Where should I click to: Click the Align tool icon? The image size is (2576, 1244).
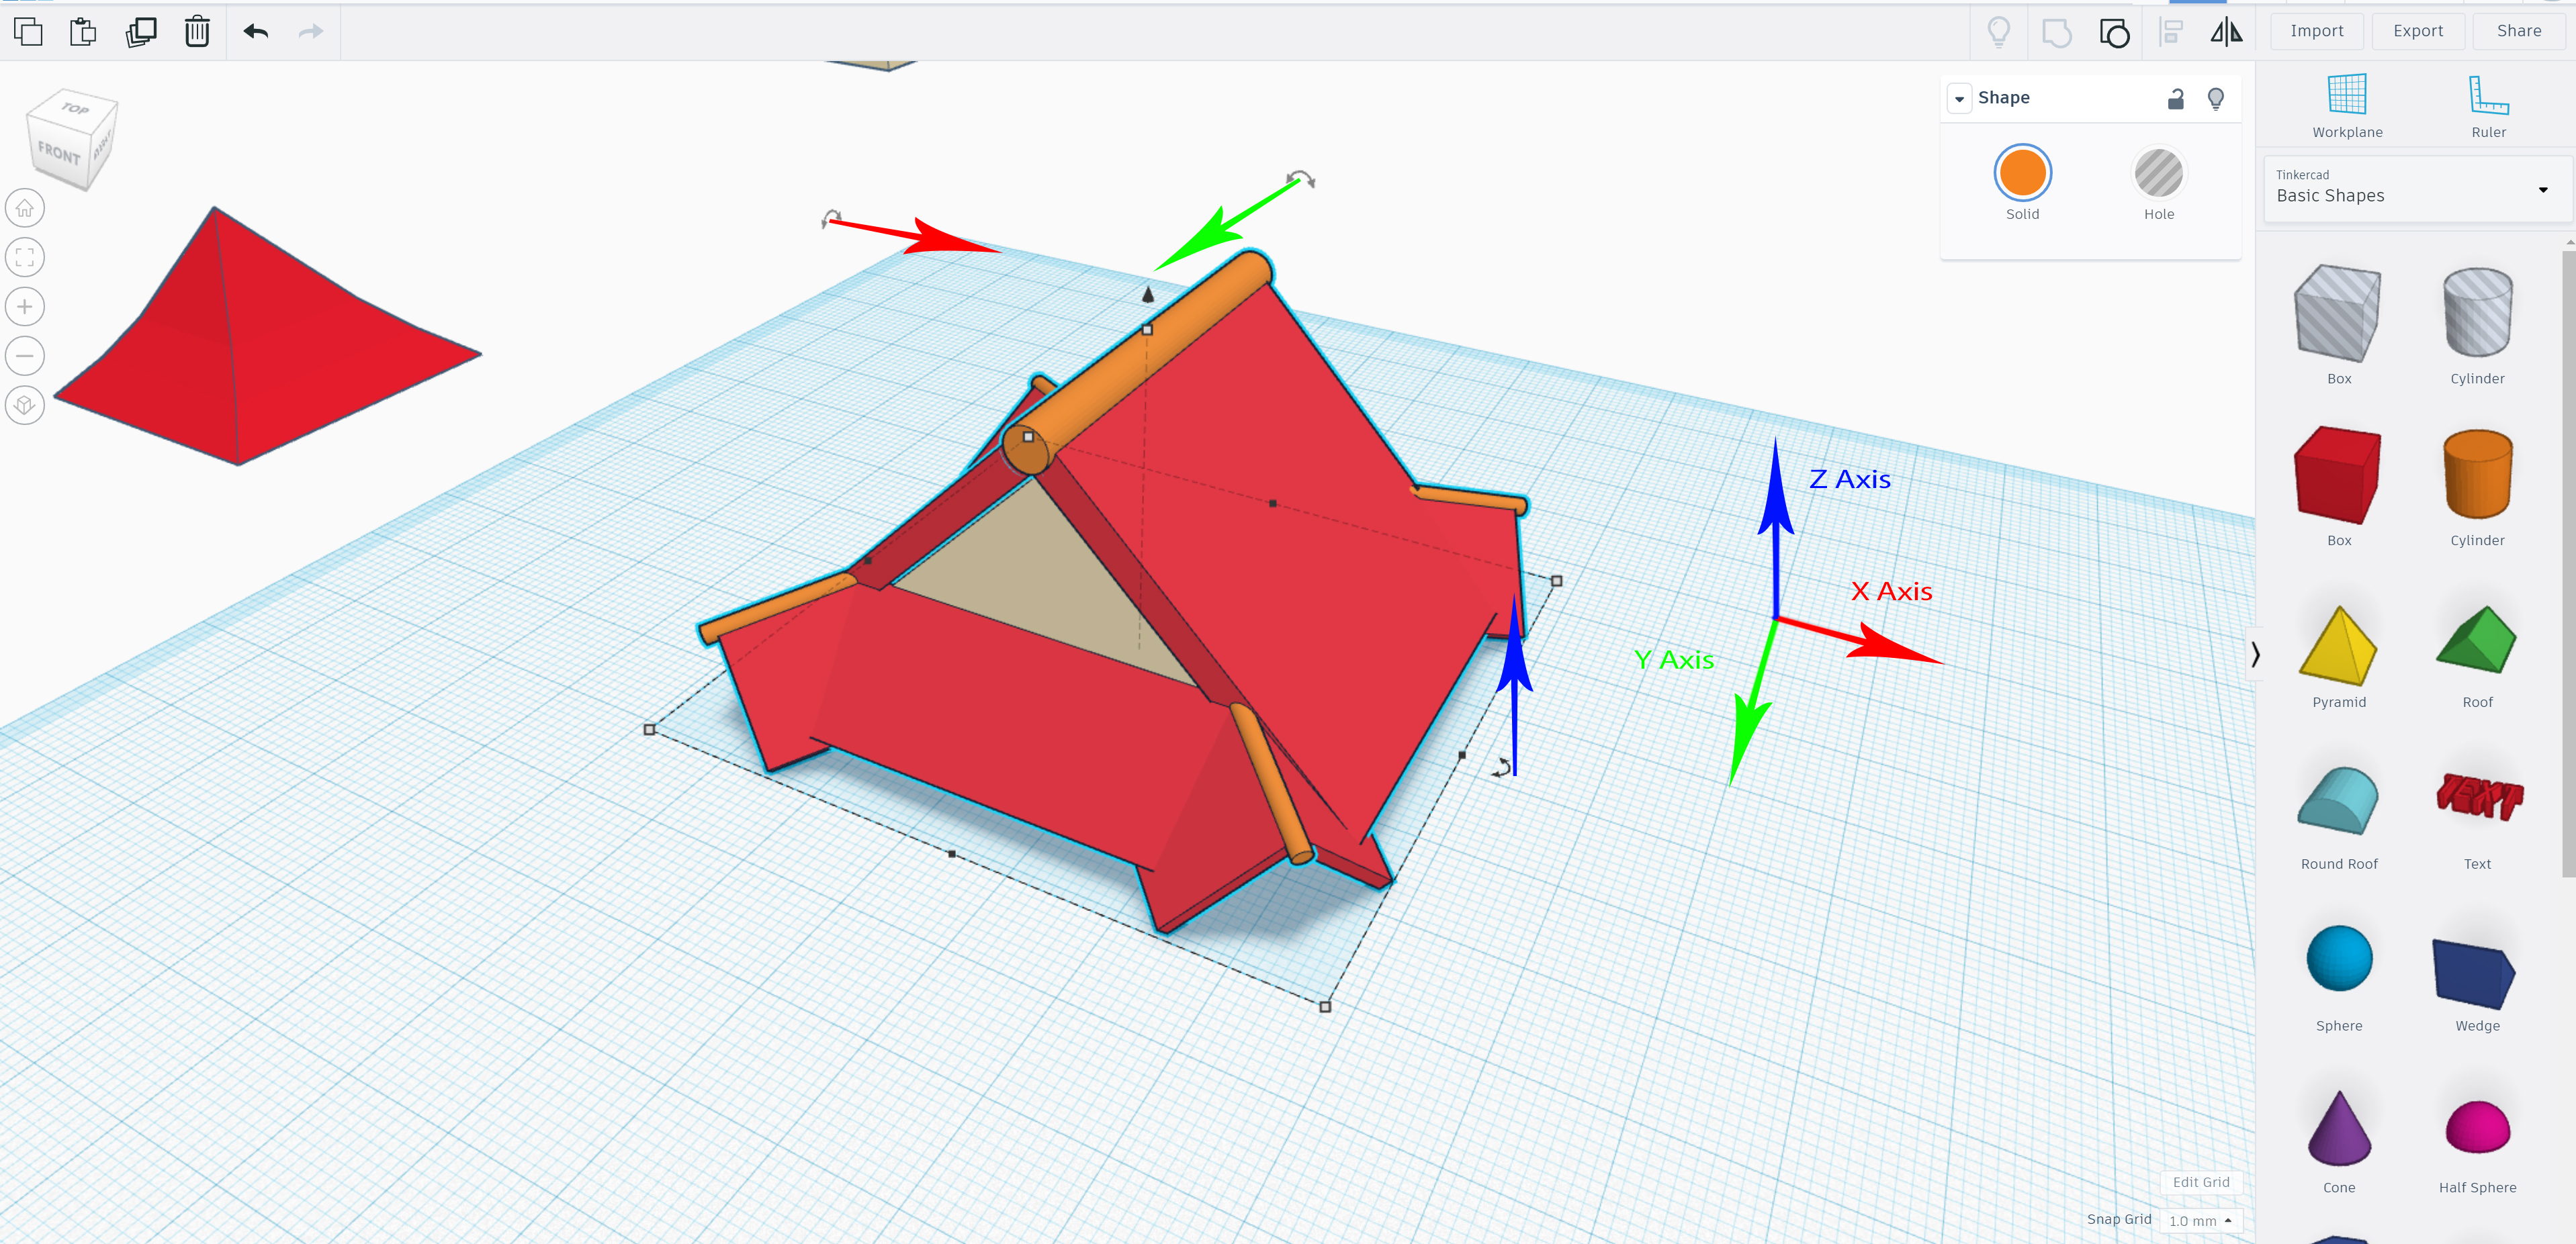pos(2171,32)
